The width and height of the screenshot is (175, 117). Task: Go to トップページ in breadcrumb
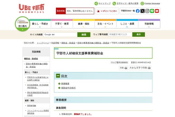tap(43, 43)
